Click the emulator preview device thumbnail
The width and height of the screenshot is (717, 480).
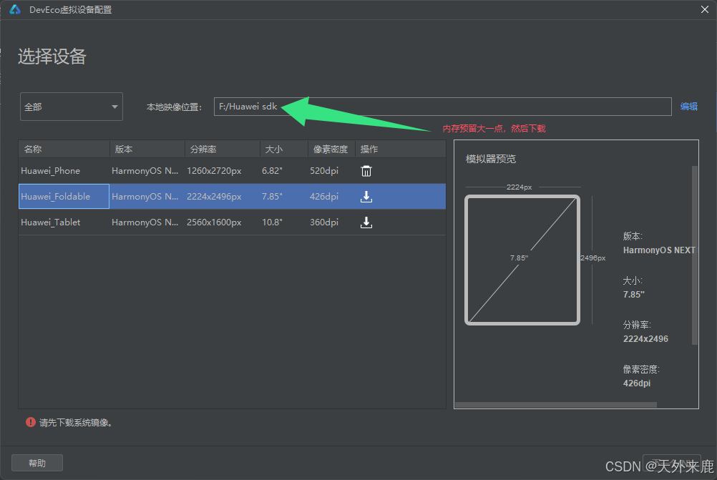(x=522, y=260)
